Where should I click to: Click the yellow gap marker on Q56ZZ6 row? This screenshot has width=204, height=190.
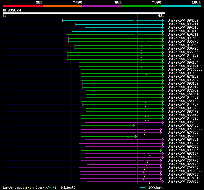click(128, 137)
